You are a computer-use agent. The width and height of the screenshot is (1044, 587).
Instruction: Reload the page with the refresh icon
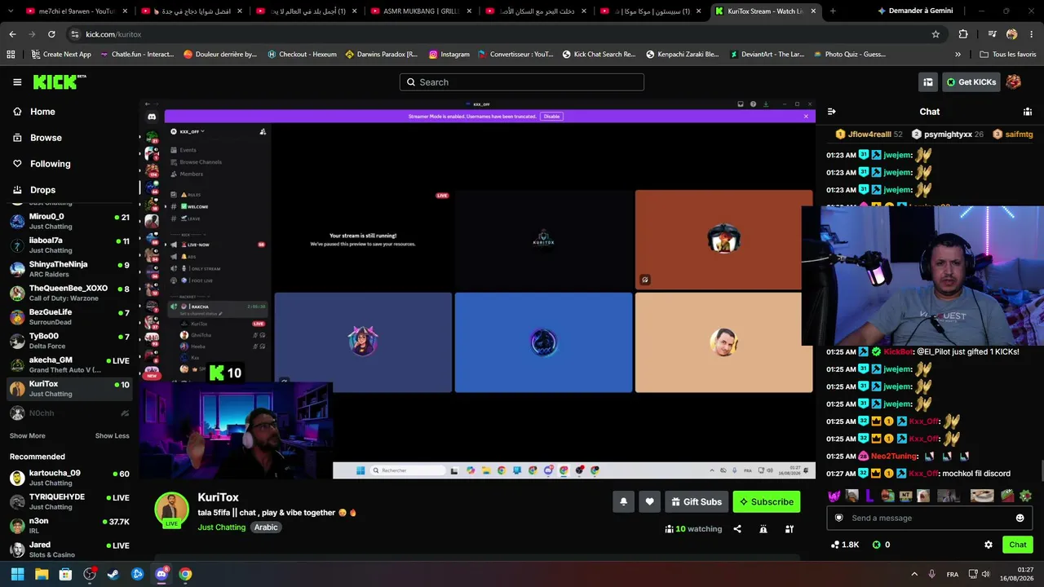pyautogui.click(x=51, y=34)
